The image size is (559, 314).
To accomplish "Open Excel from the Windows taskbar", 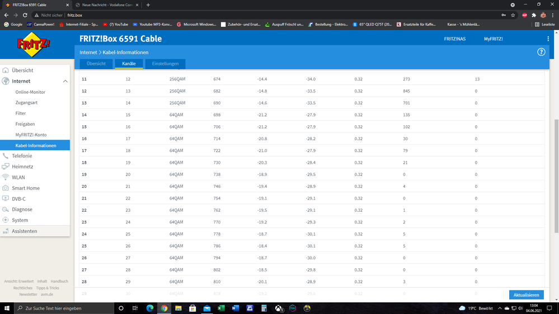I will point(221,308).
